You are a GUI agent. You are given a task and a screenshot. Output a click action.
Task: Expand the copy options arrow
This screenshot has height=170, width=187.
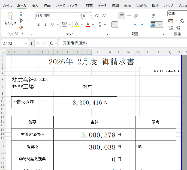pos(27,21)
